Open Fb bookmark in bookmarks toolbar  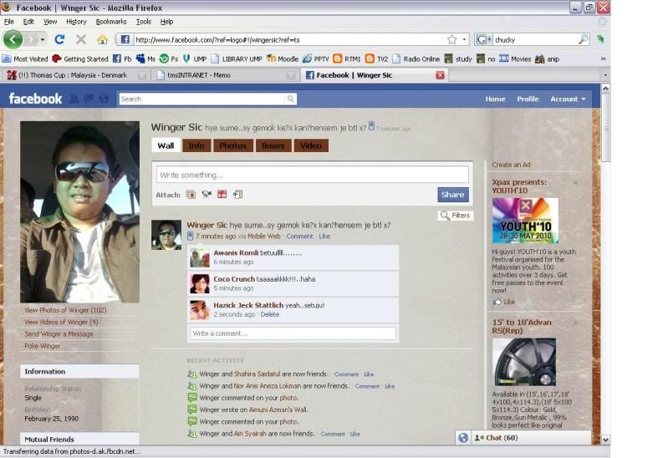coord(122,59)
